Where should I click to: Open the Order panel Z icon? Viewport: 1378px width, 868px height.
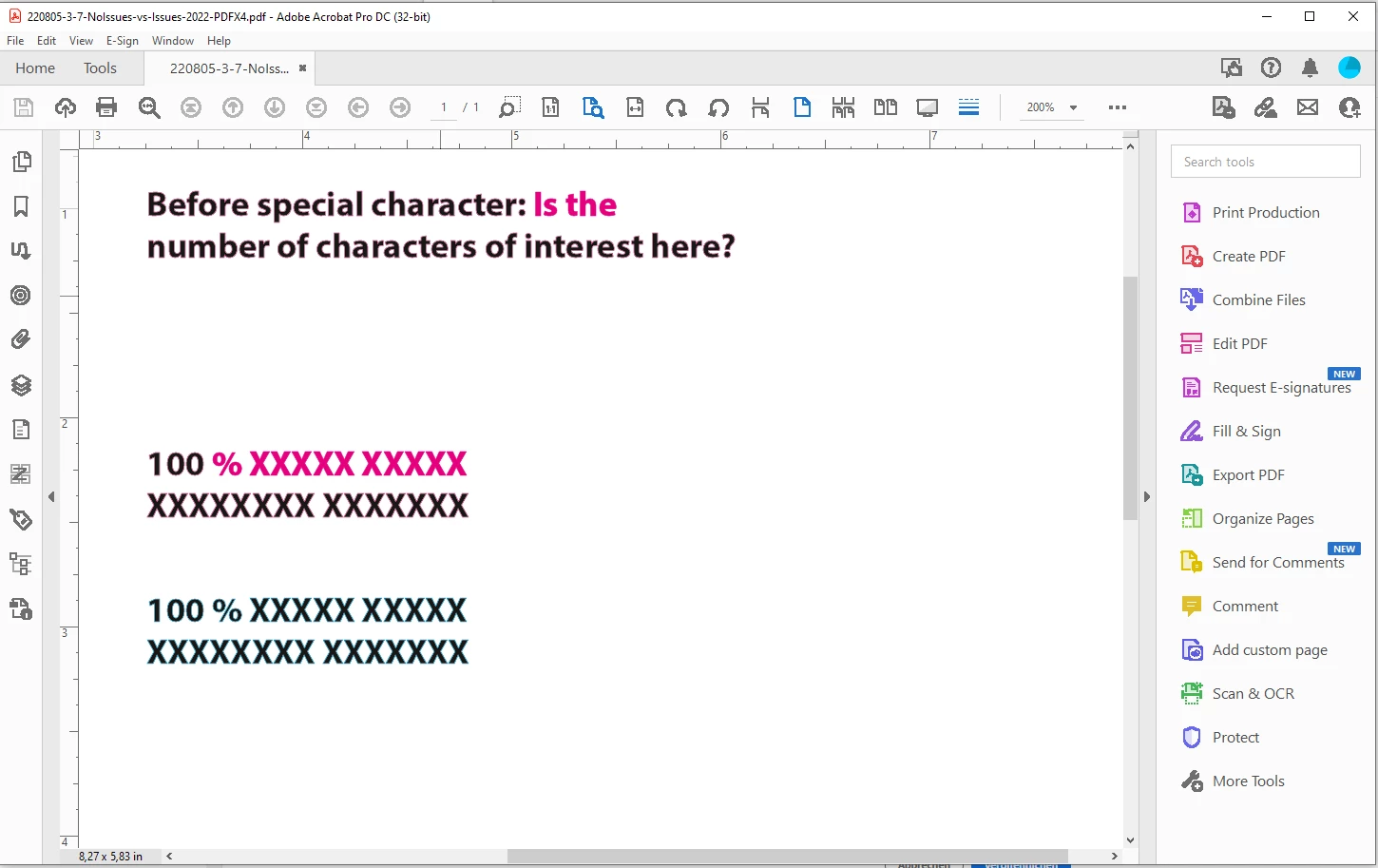point(21,473)
